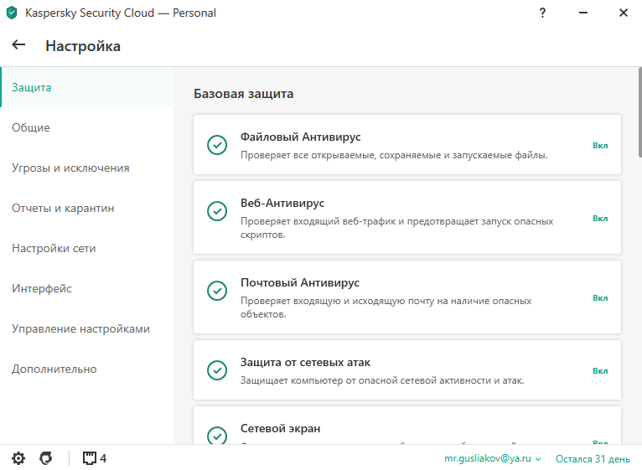Expand the mr.gusliakov@ya.ru account dropdown
The width and height of the screenshot is (642, 470).
(493, 459)
